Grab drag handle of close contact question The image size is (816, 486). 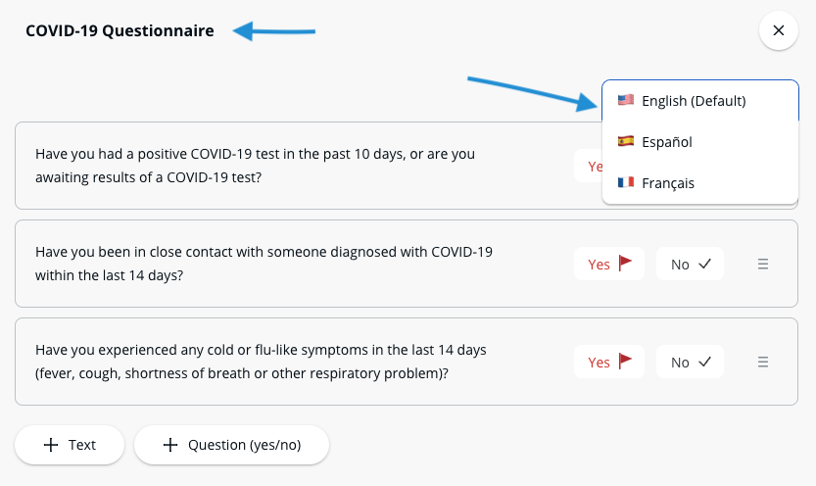click(x=763, y=264)
